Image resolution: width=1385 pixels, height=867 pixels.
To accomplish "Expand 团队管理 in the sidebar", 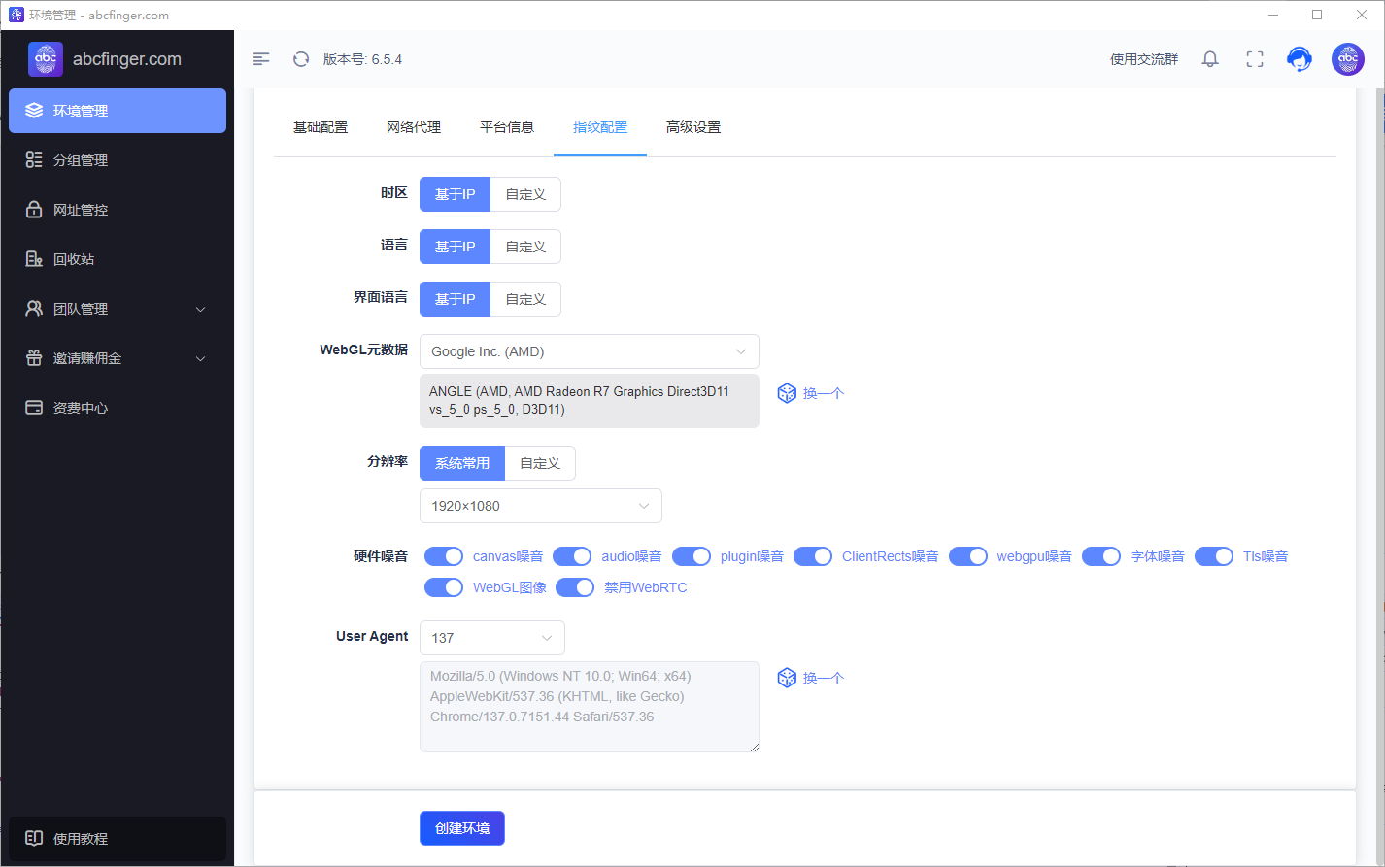I will pyautogui.click(x=118, y=309).
